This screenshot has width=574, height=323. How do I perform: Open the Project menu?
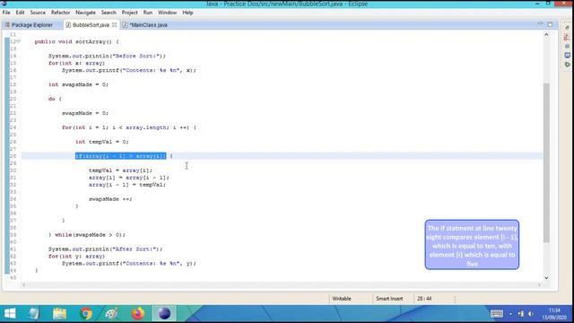point(129,13)
